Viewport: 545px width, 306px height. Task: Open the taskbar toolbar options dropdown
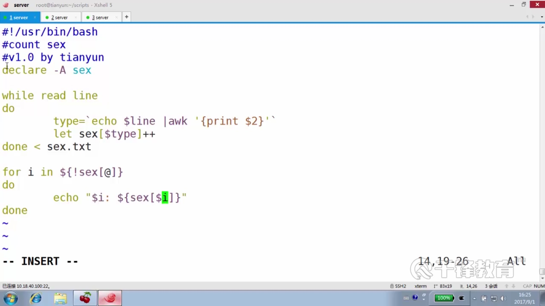(x=424, y=299)
